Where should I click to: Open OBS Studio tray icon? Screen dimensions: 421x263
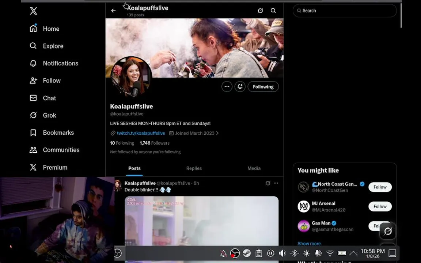pos(235,253)
